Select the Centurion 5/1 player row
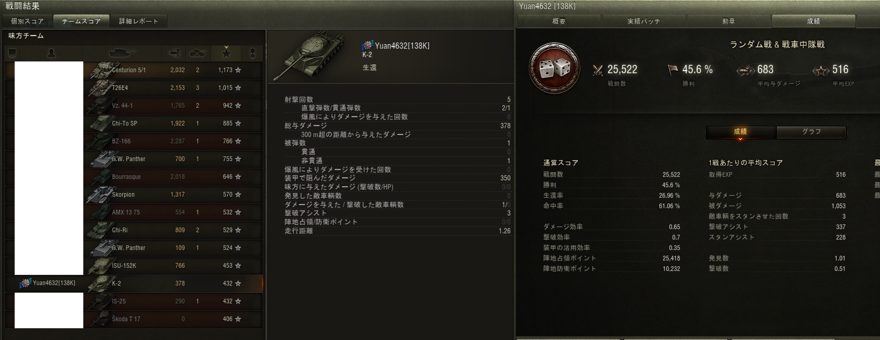Image resolution: width=880 pixels, height=340 pixels. point(134,70)
